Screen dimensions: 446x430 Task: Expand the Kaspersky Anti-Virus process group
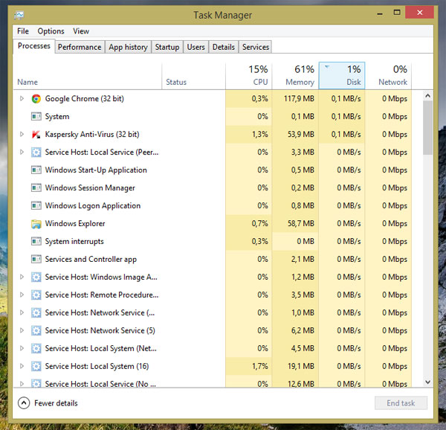(x=22, y=135)
